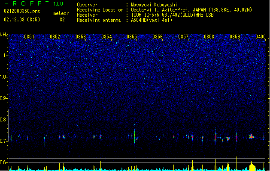The image size is (270, 171).
Task: Click receiver text ICOM IC-575 53.7492 MHz USB
Action: (172, 15)
